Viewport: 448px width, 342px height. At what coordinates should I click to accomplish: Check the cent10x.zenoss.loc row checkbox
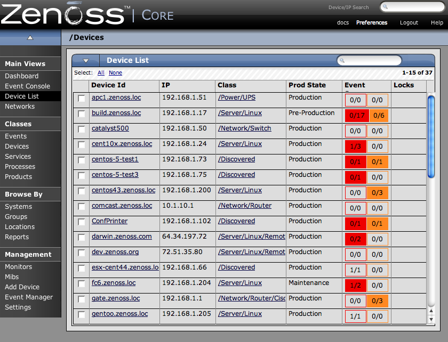click(82, 145)
